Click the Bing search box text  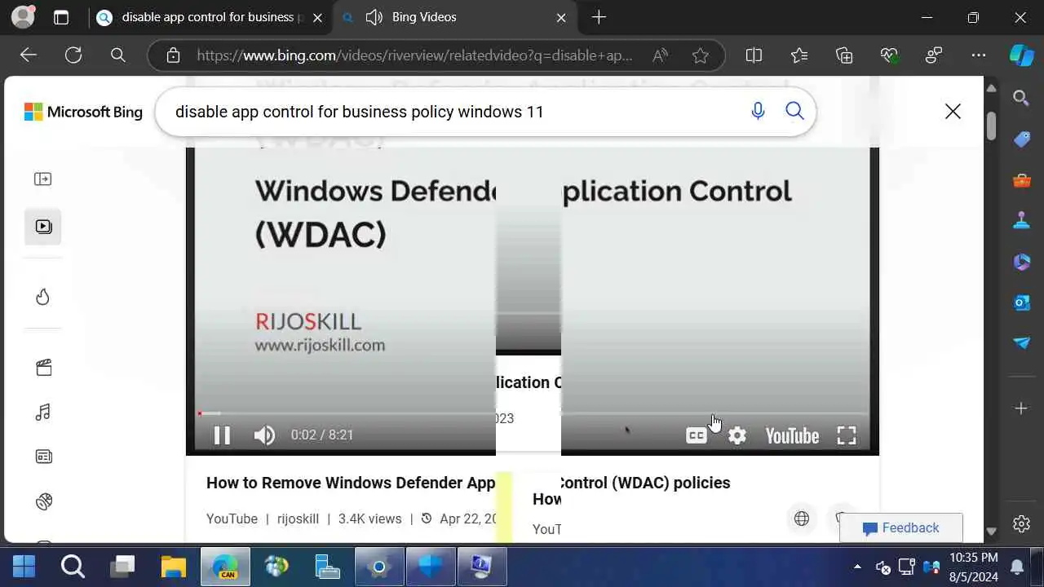(x=359, y=112)
